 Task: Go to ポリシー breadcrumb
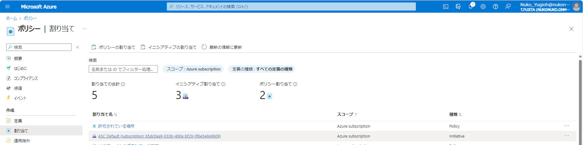click(x=30, y=18)
